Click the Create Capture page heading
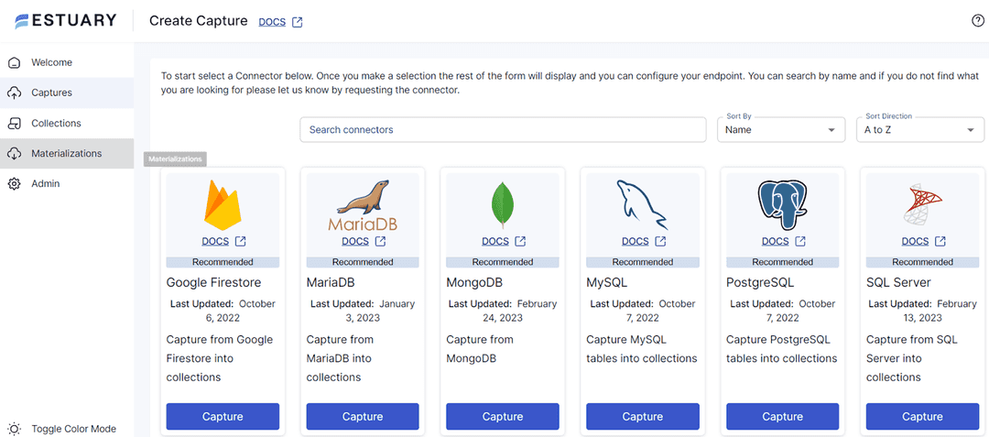The height and width of the screenshot is (437, 989). click(198, 21)
